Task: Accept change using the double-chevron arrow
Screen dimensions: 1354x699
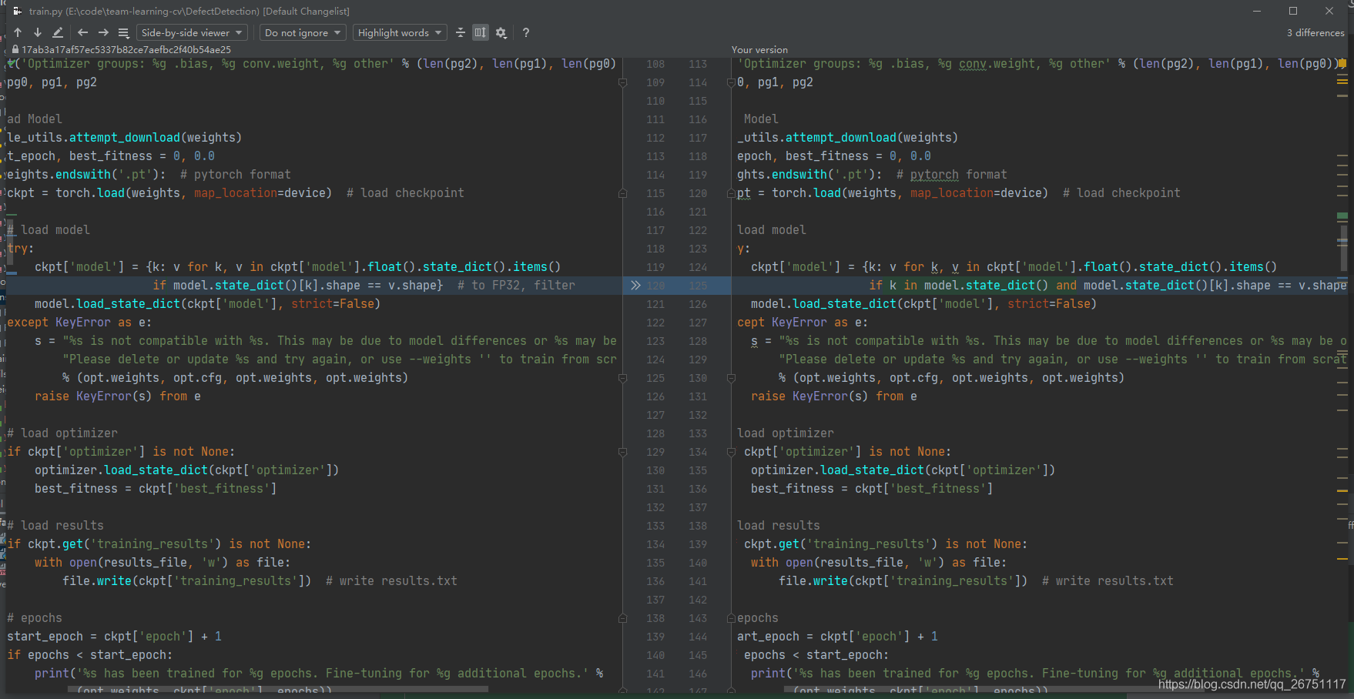Action: click(x=635, y=286)
